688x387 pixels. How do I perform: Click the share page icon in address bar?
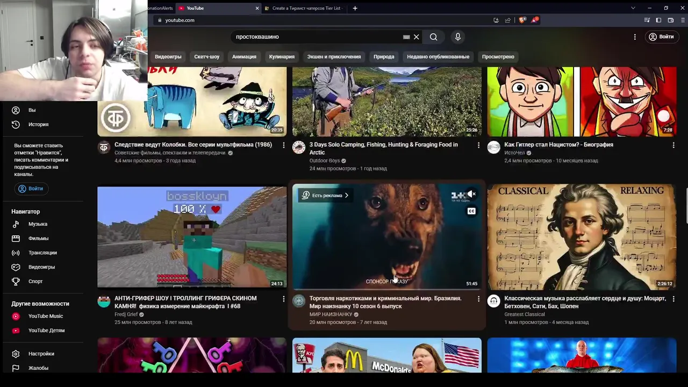(x=507, y=20)
